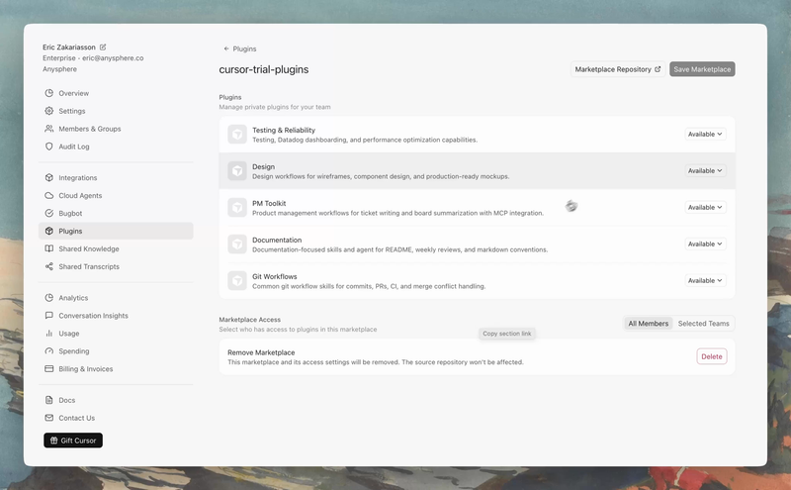The image size is (791, 490).
Task: Select the Design plugin title
Action: click(263, 166)
